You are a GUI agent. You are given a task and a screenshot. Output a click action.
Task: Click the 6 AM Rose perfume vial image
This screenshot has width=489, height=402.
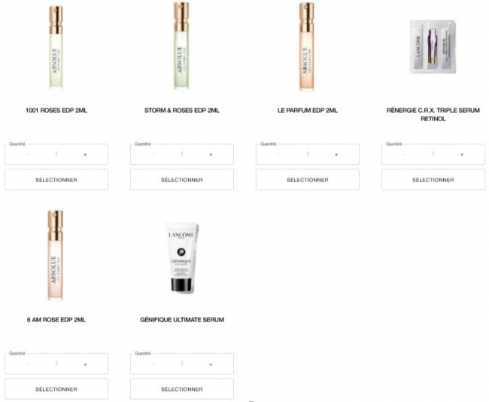pos(56,255)
